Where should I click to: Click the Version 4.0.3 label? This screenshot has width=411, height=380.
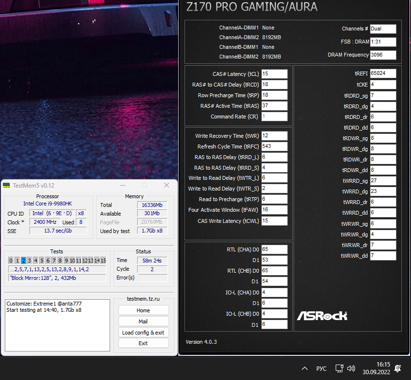click(201, 342)
